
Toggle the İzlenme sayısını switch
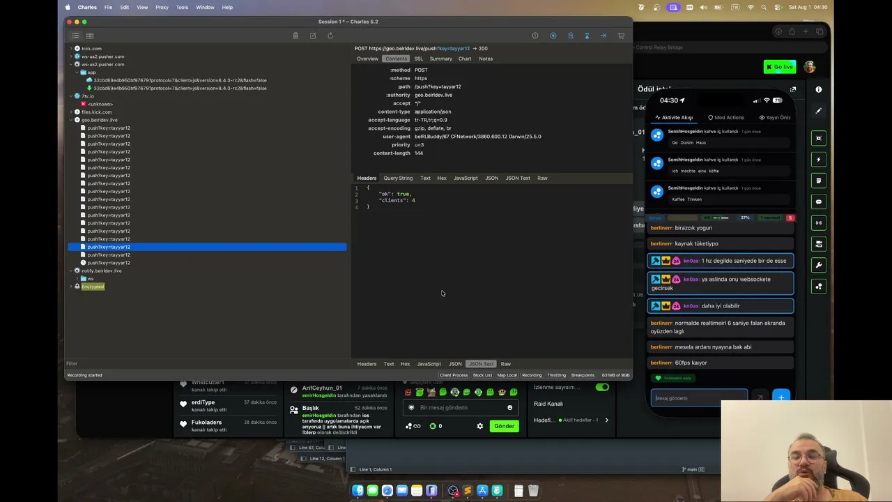602,387
